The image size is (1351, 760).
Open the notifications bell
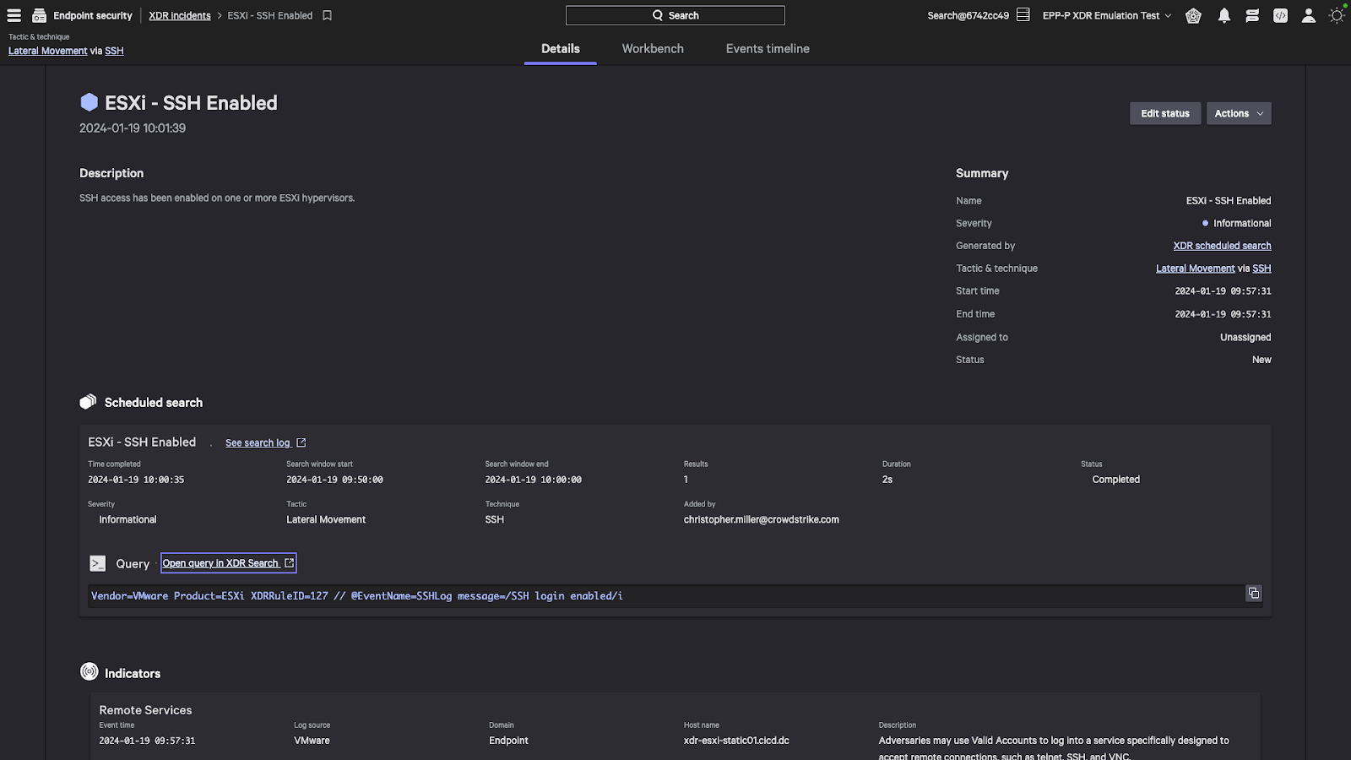[1223, 15]
